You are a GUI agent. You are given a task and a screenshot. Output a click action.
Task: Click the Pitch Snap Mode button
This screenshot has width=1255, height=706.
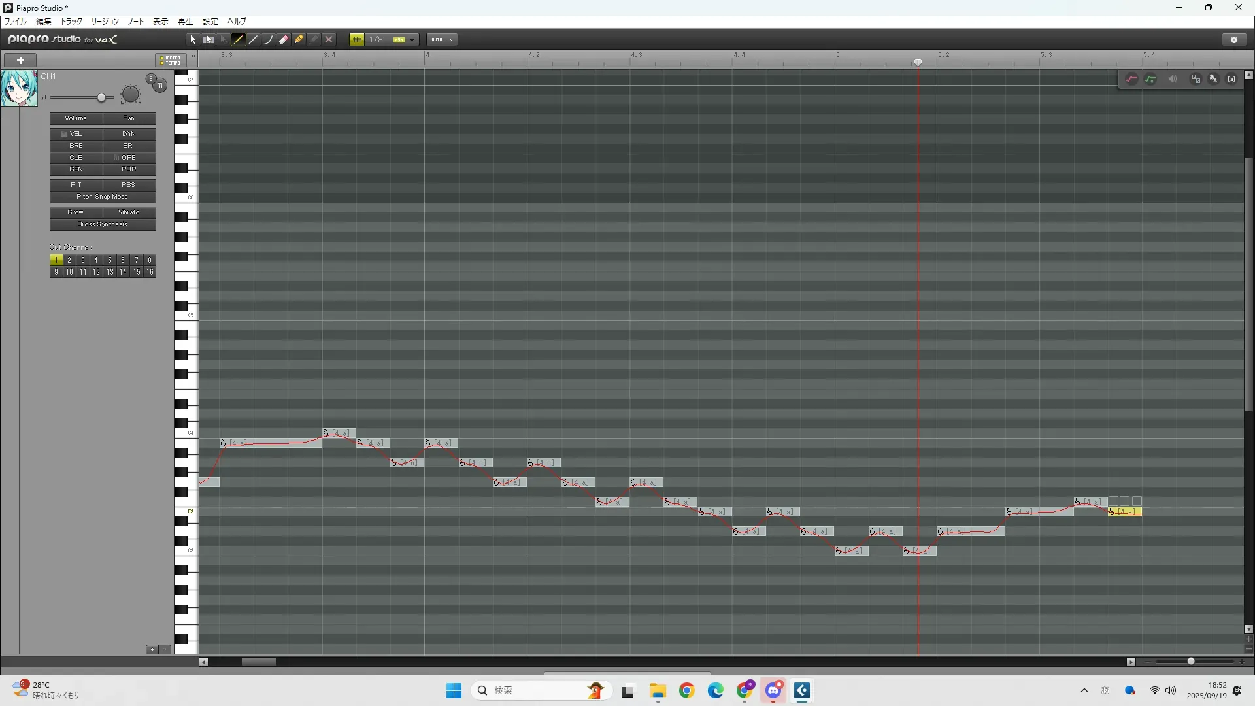tap(103, 197)
